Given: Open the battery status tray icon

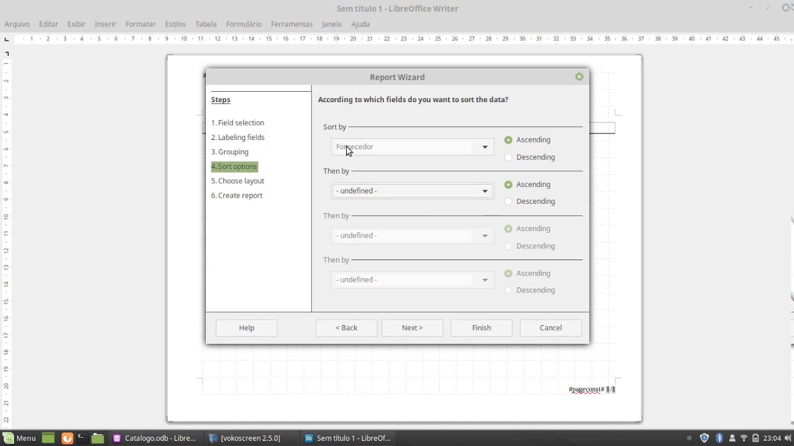Looking at the screenshot, I should click(755, 438).
